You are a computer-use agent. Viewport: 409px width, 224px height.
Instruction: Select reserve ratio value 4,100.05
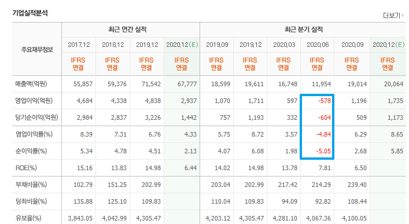click(355, 218)
